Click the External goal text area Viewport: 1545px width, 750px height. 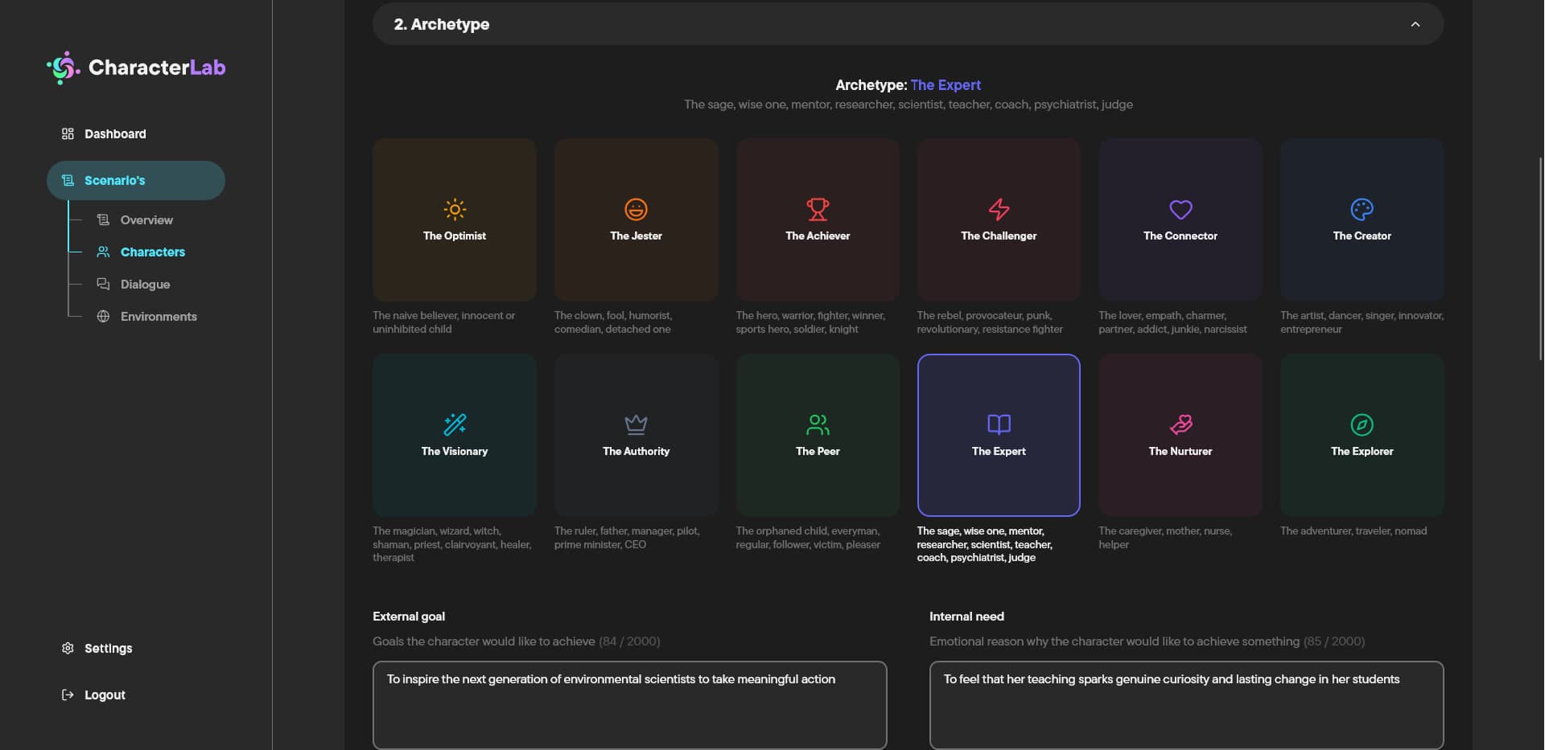[x=629, y=705]
